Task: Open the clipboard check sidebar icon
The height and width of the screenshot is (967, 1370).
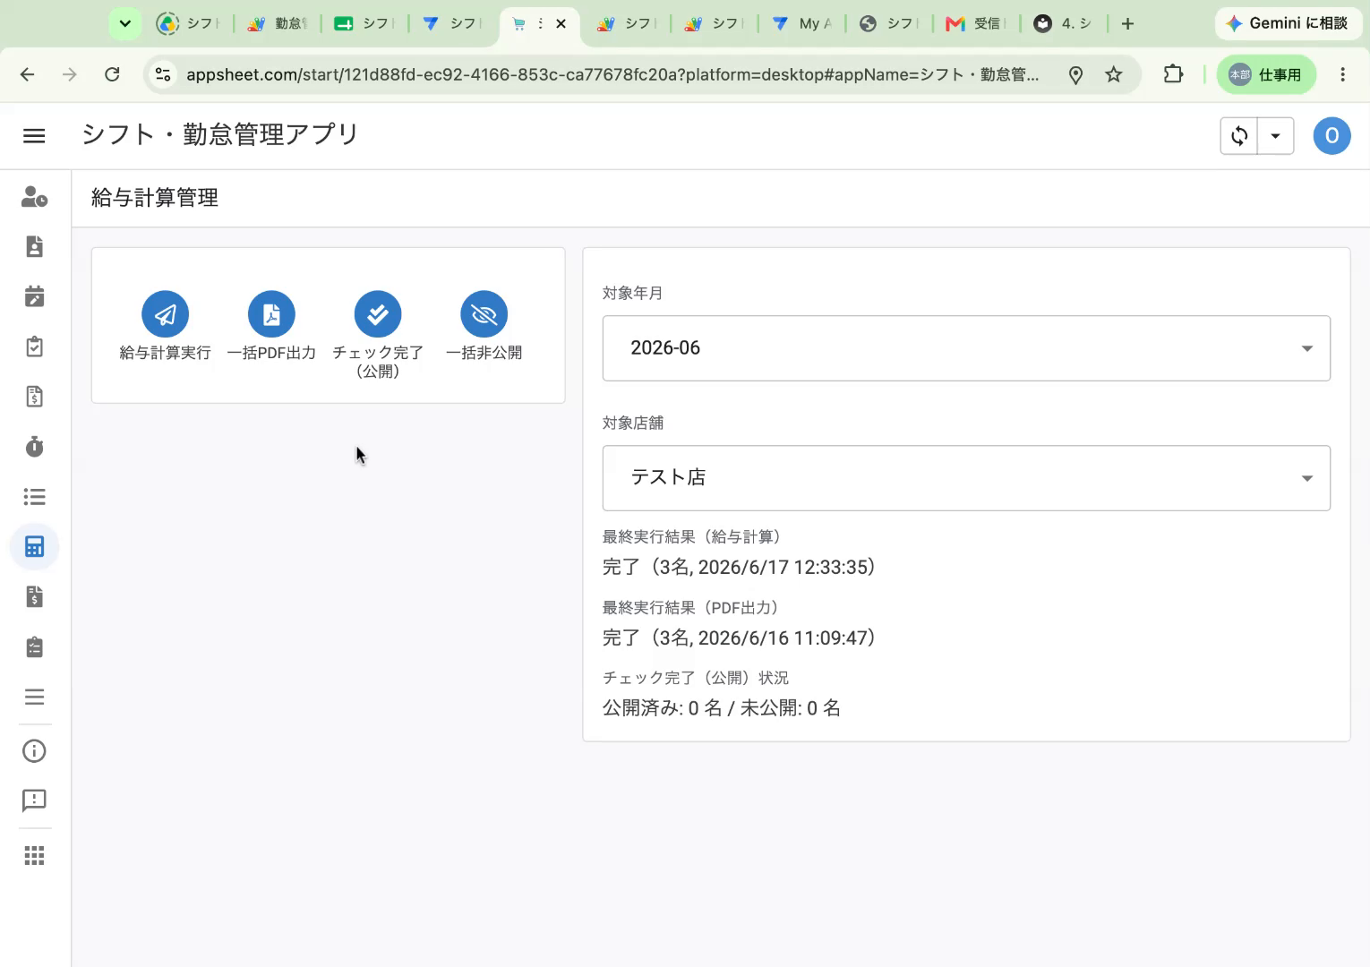Action: [x=34, y=347]
